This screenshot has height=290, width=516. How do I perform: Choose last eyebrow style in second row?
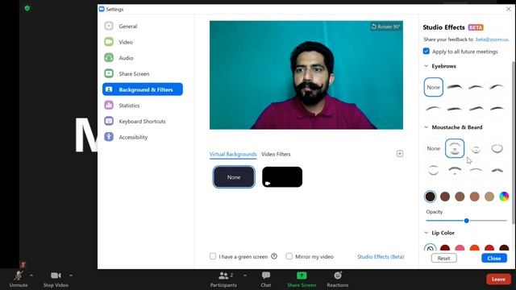tap(497, 108)
